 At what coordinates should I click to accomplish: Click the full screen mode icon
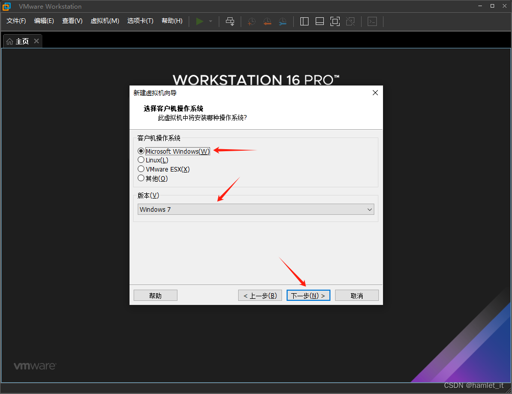click(335, 21)
